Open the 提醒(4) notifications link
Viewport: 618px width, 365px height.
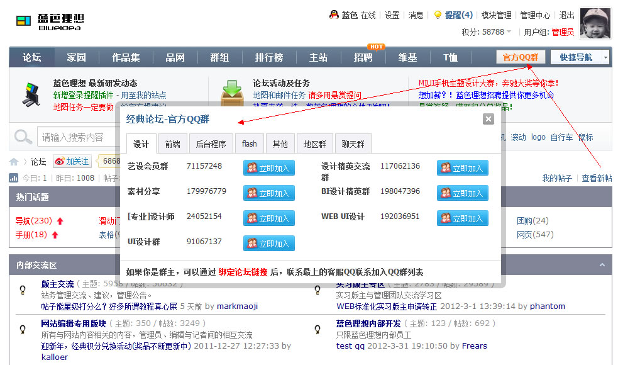(x=459, y=15)
